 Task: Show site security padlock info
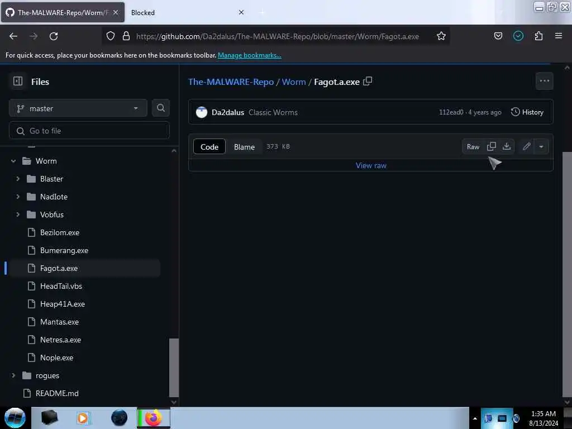126,36
